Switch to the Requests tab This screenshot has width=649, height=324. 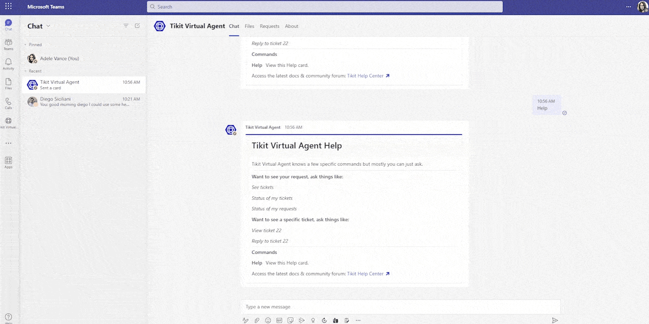(x=270, y=26)
